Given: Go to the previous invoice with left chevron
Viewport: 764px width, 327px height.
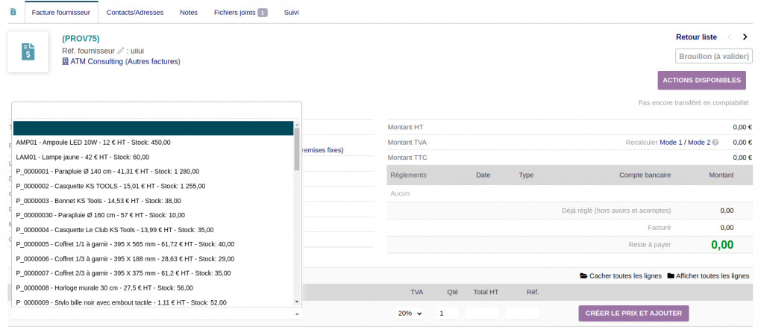Looking at the screenshot, I should [x=730, y=37].
